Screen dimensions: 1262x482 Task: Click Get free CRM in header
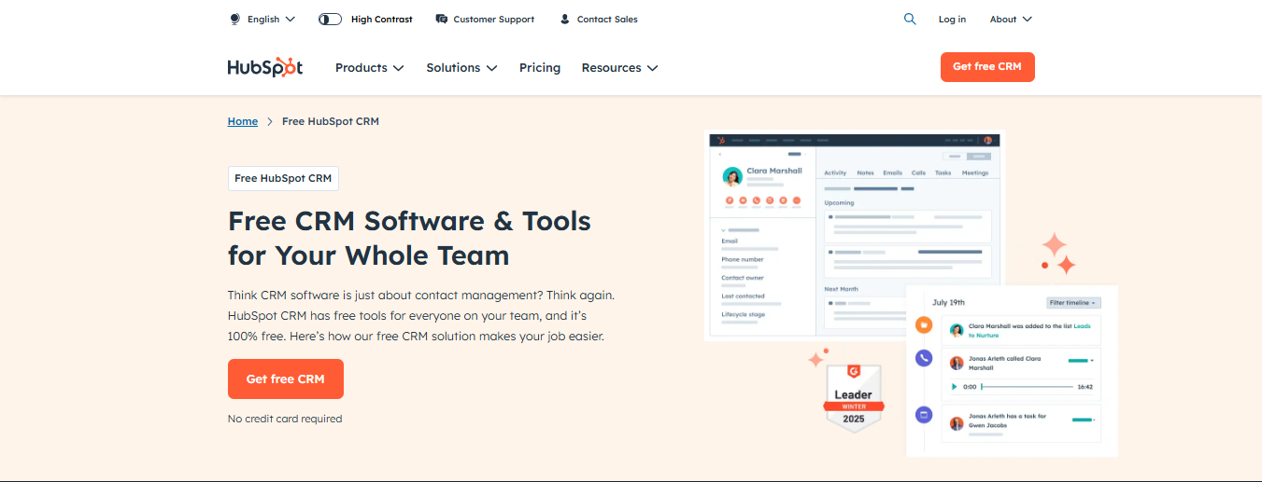(987, 67)
